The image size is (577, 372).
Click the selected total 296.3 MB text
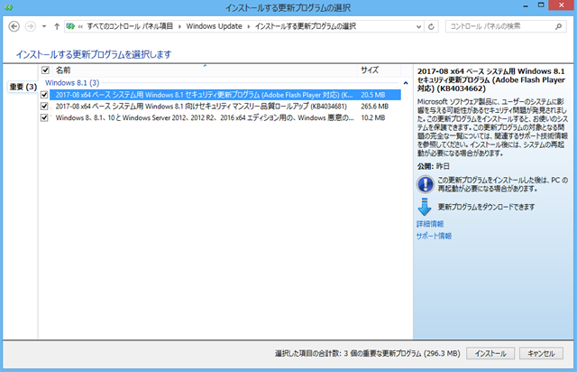[x=367, y=354]
